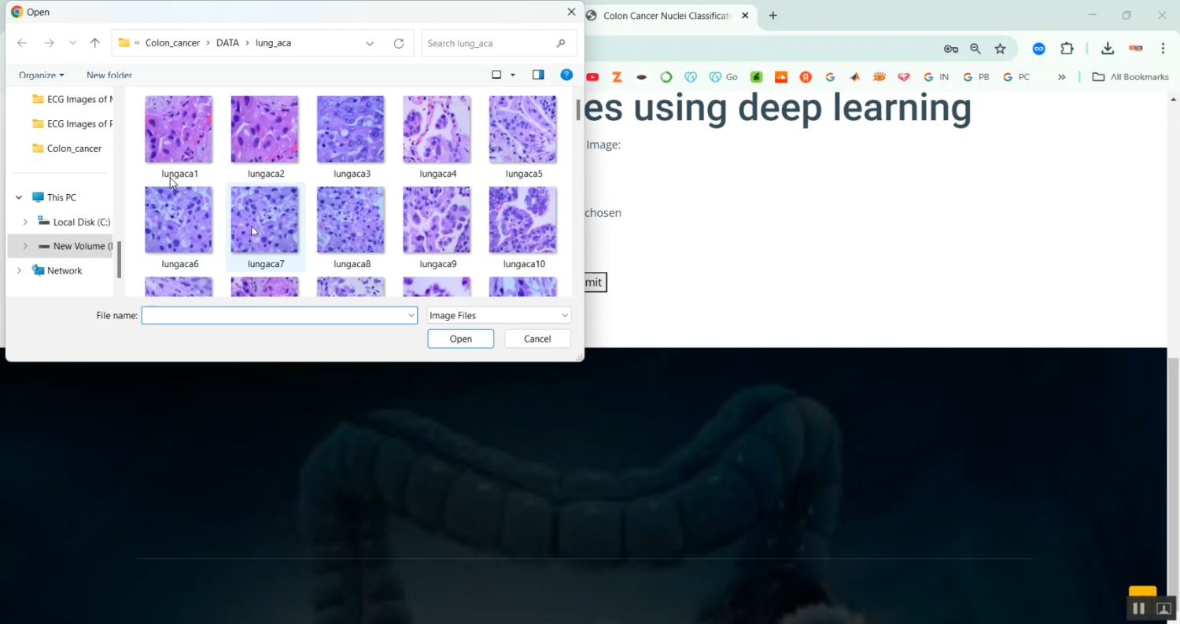The height and width of the screenshot is (624, 1180).
Task: Click the password key icon
Action: [x=951, y=49]
